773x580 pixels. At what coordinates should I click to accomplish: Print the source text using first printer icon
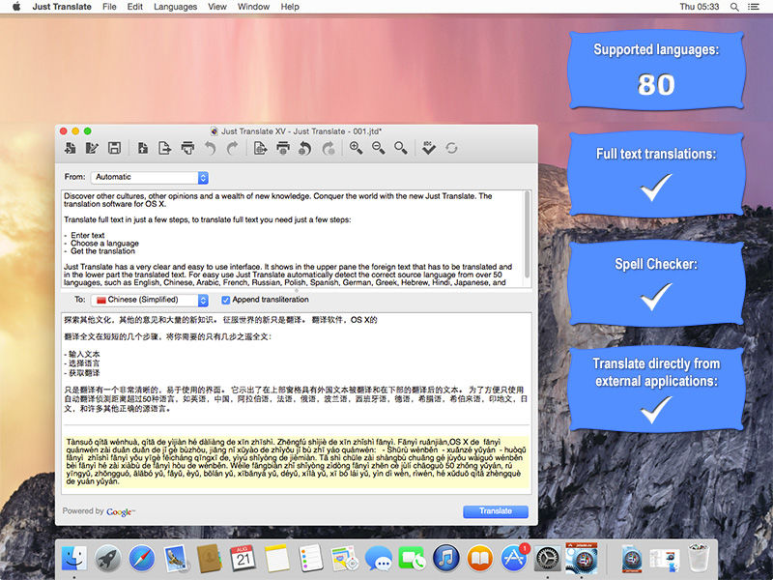point(187,148)
